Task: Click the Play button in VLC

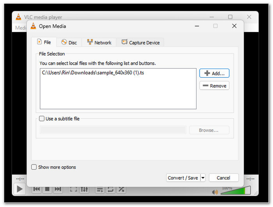Action: tap(19, 189)
